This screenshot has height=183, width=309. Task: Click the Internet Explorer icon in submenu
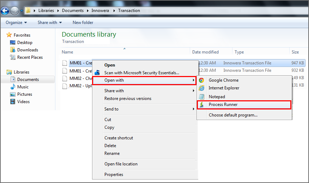click(202, 88)
